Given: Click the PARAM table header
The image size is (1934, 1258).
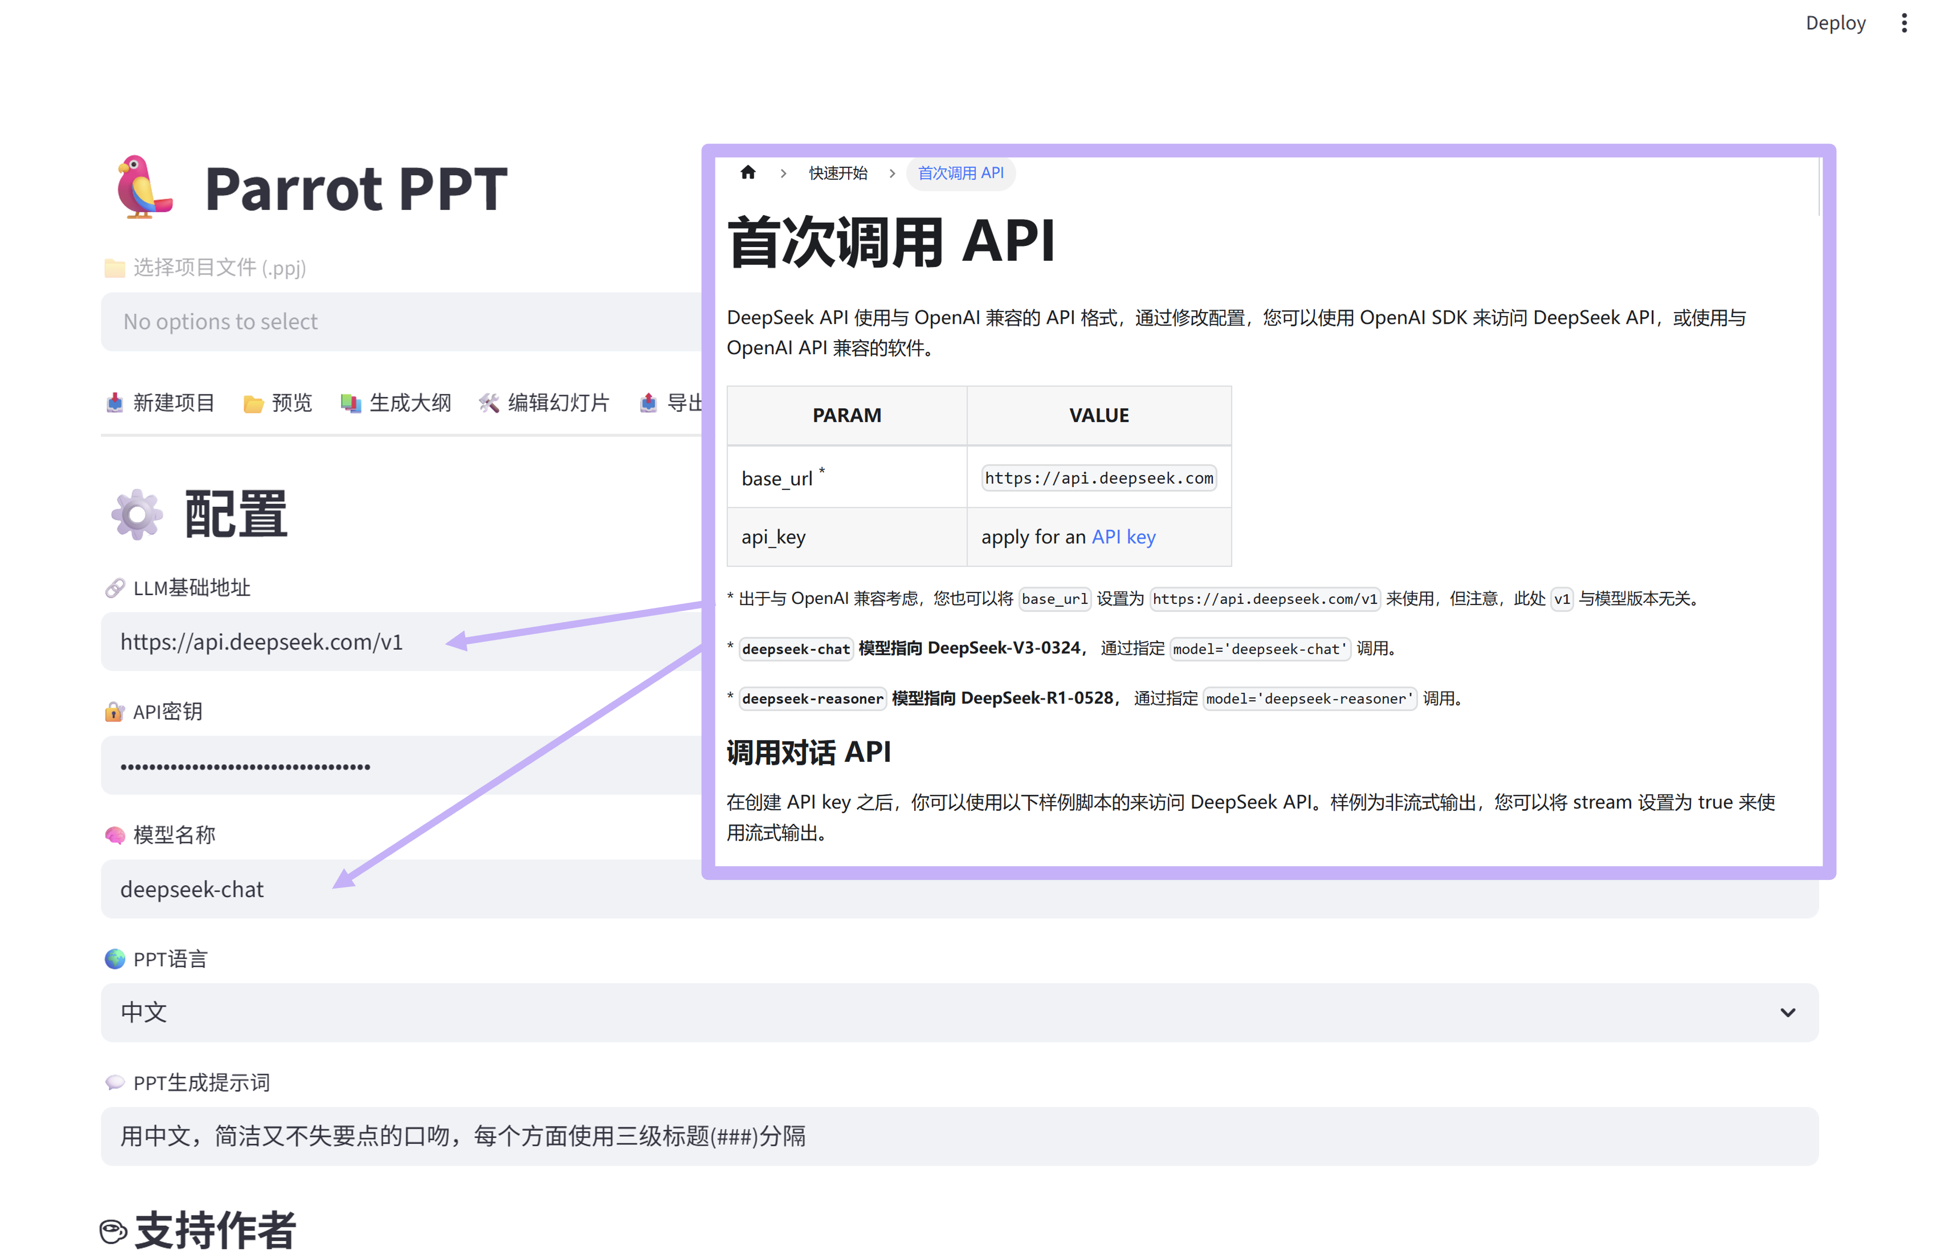Looking at the screenshot, I should pos(847,415).
